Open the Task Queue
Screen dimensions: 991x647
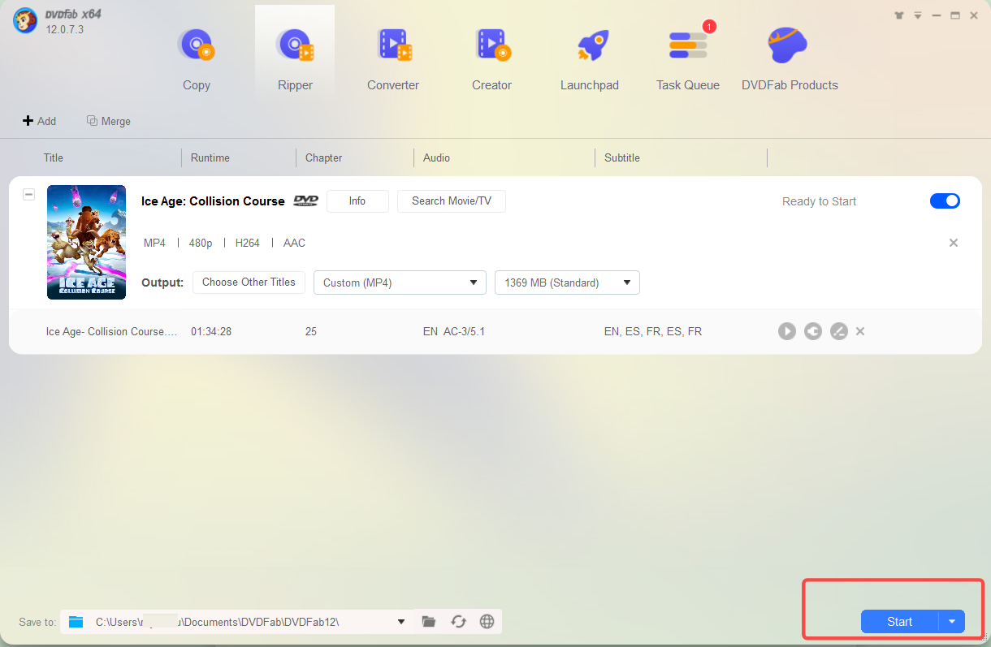(688, 58)
